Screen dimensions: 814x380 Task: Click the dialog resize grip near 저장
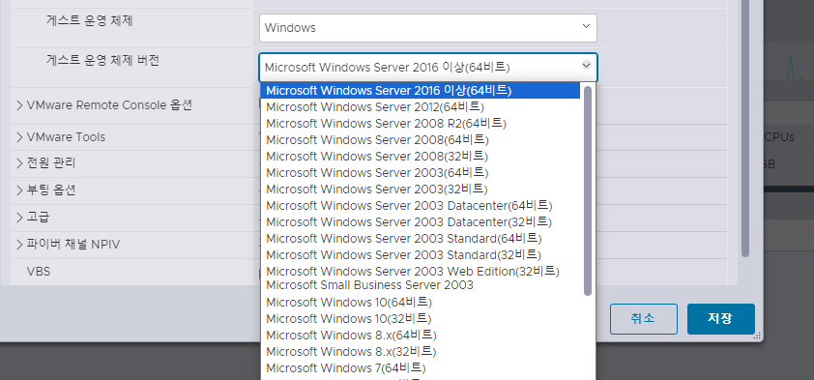coord(757,336)
